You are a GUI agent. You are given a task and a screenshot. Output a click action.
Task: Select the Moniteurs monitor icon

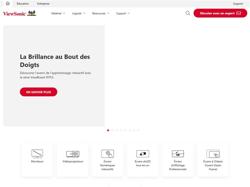click(37, 153)
